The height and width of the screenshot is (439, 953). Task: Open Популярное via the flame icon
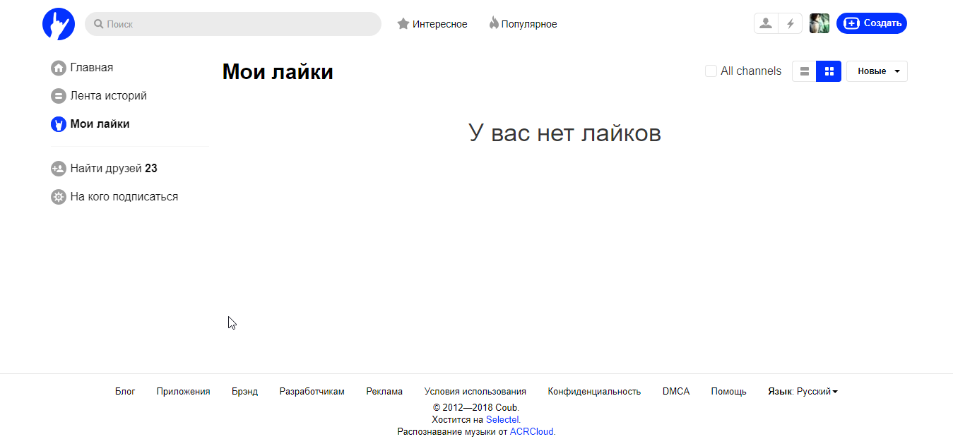click(493, 23)
